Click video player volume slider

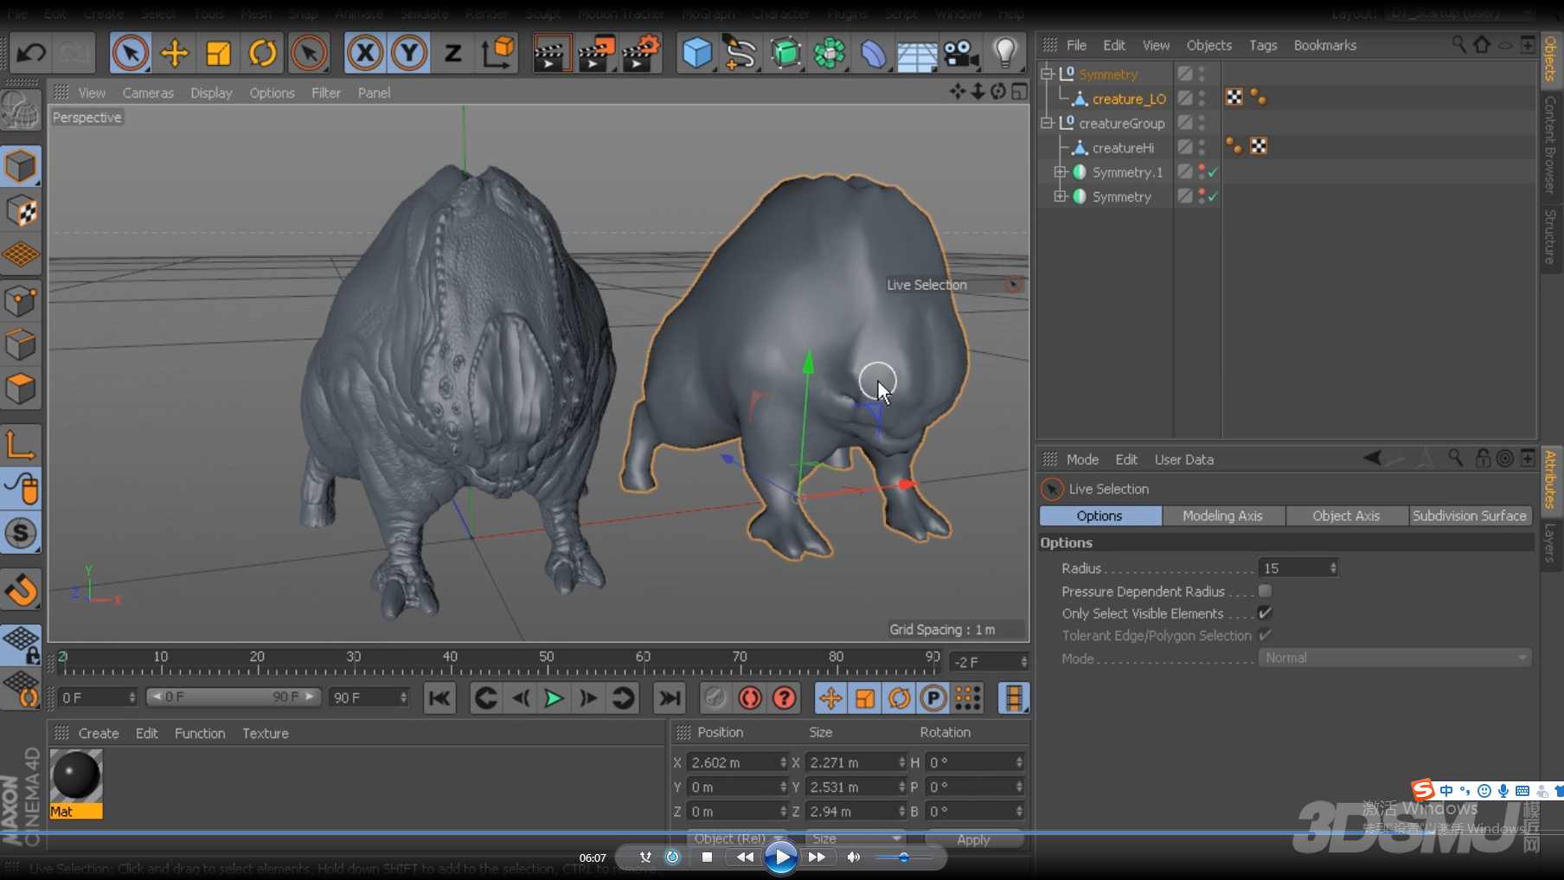point(903,857)
